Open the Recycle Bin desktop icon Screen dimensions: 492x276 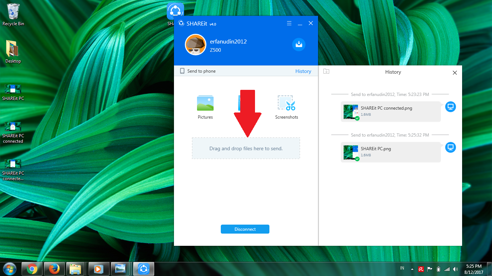click(13, 14)
